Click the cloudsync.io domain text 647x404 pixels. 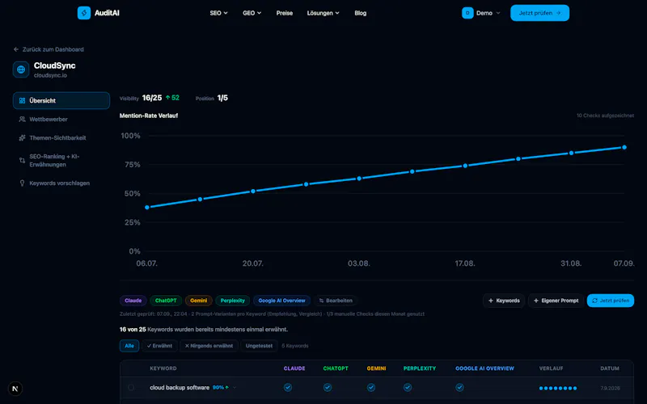click(x=50, y=75)
